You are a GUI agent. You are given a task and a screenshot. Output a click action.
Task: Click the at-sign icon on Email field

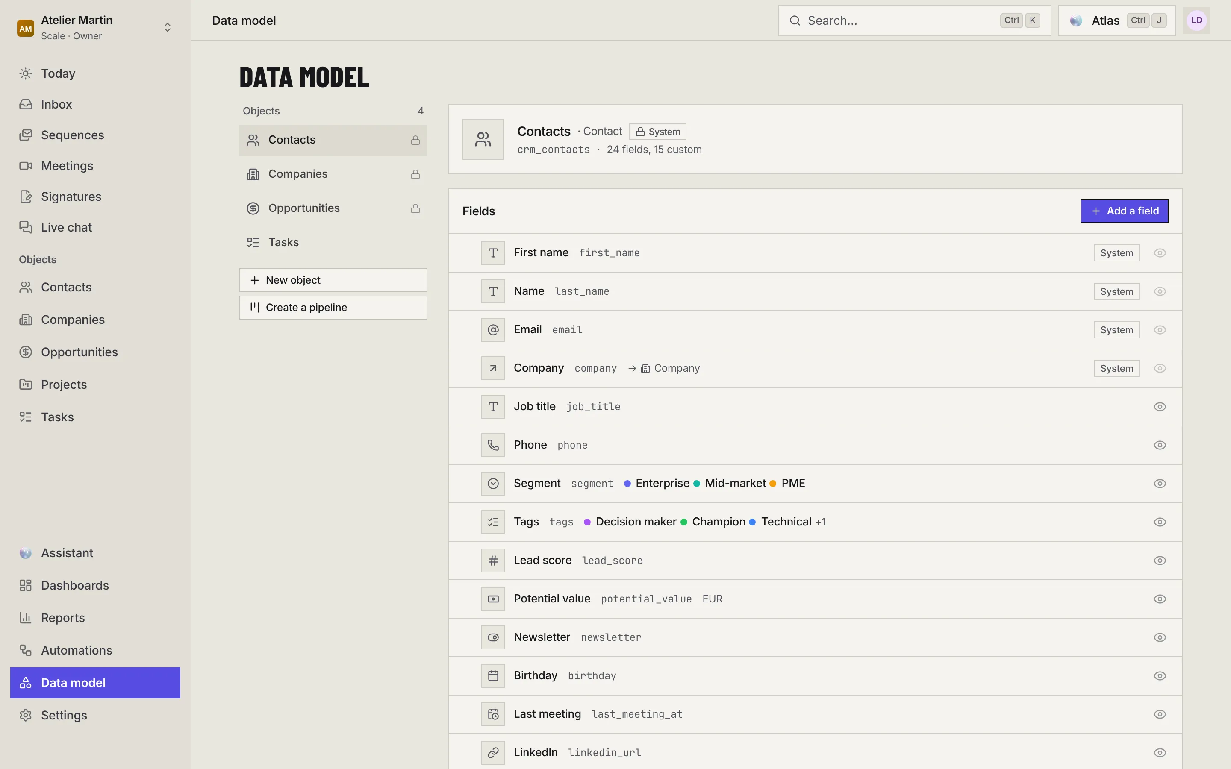493,329
